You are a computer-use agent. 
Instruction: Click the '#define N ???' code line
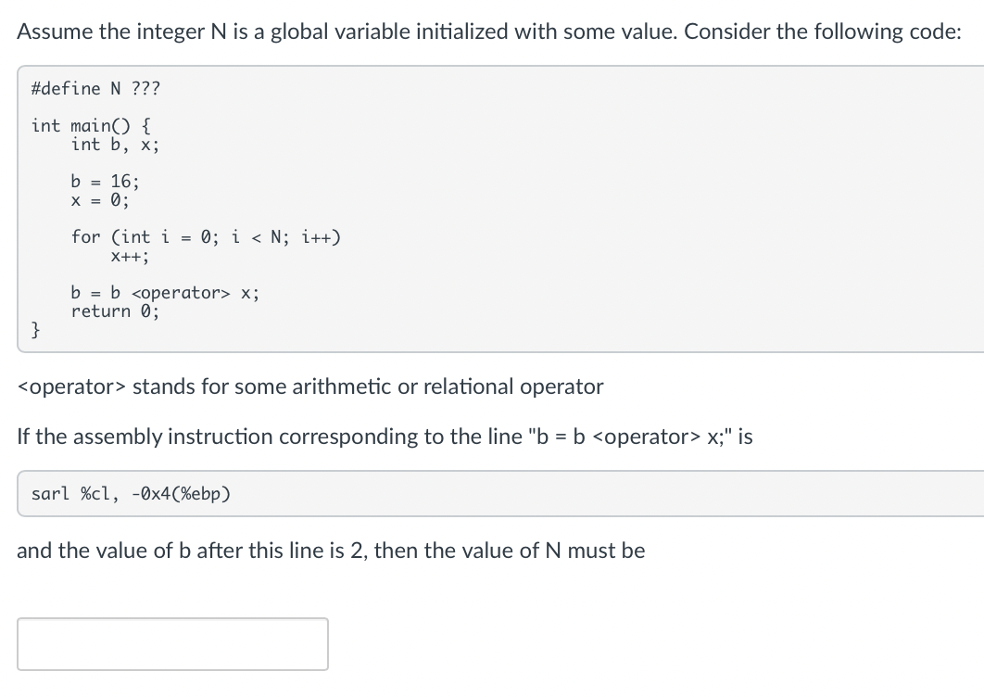point(95,89)
